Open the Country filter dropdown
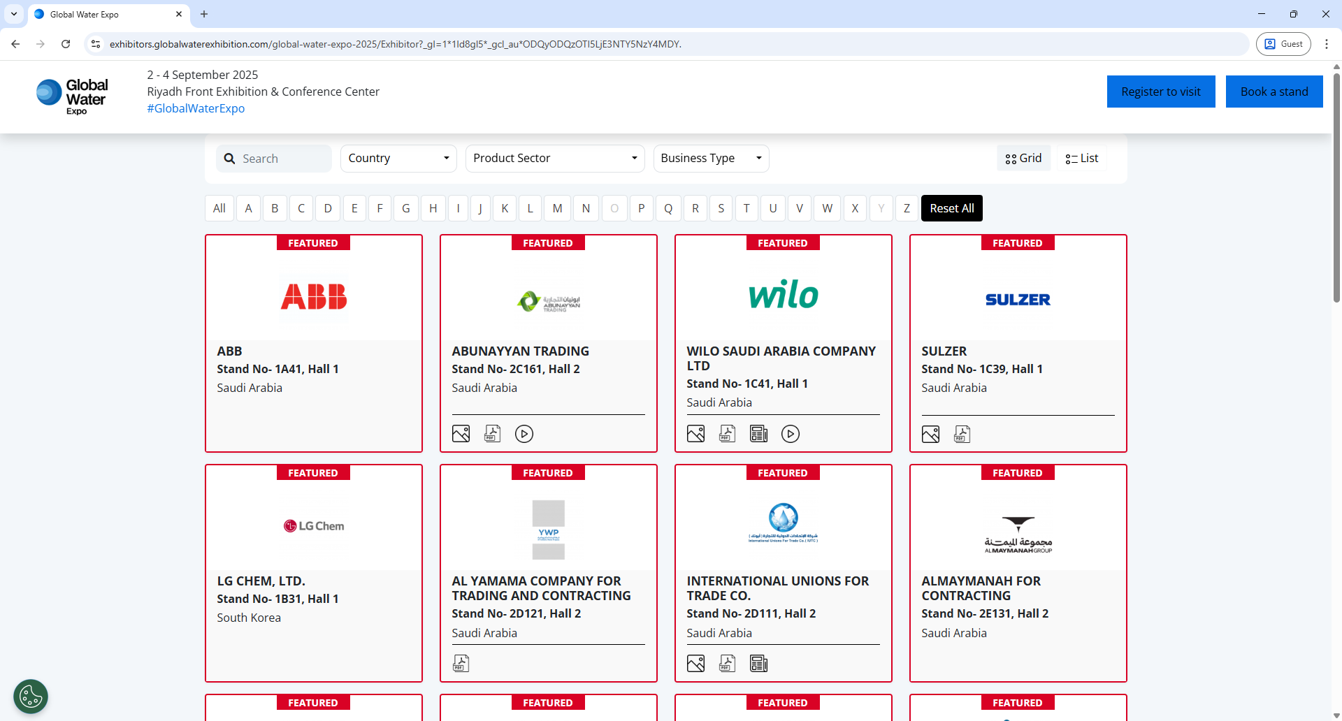 pyautogui.click(x=398, y=158)
